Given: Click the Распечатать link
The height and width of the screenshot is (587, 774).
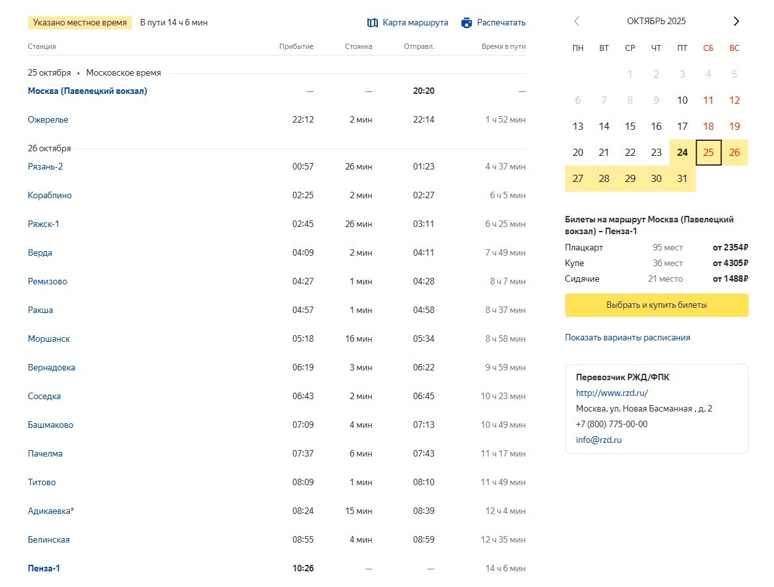Looking at the screenshot, I should 501,23.
